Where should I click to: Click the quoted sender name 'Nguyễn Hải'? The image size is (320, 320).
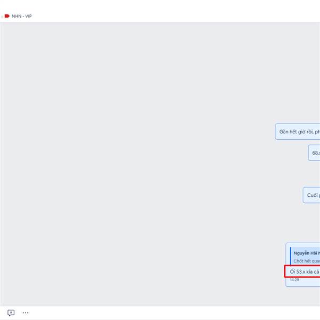coord(307,253)
